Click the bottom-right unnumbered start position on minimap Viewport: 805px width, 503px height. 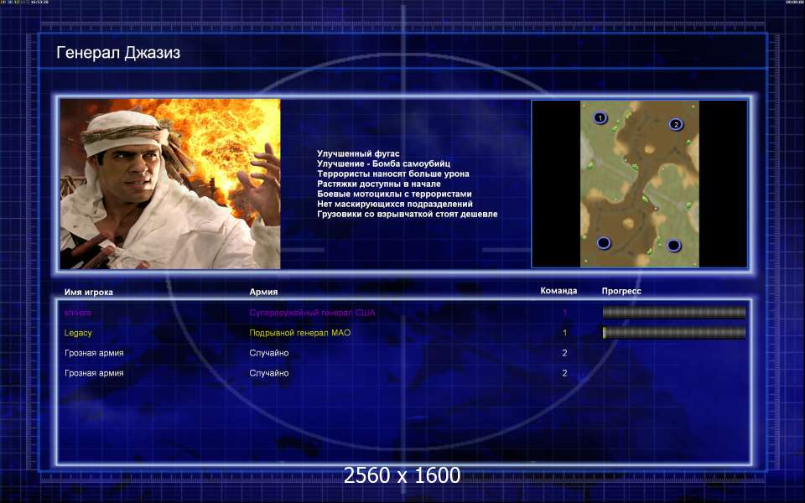673,246
